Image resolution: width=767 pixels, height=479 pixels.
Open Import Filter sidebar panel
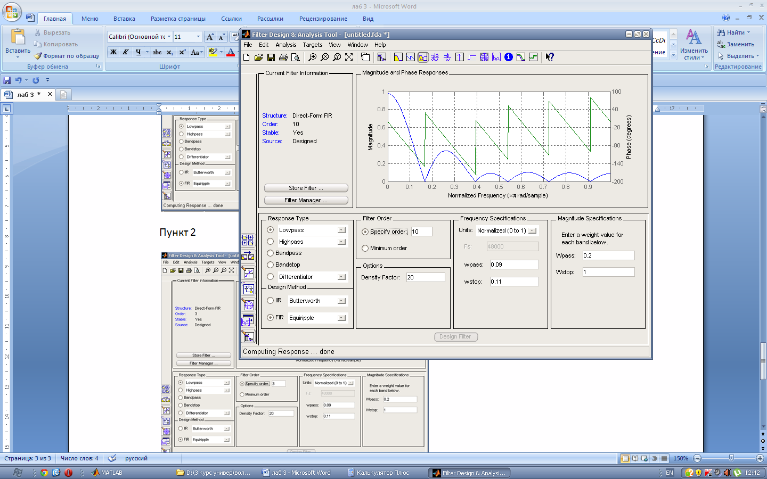[248, 320]
